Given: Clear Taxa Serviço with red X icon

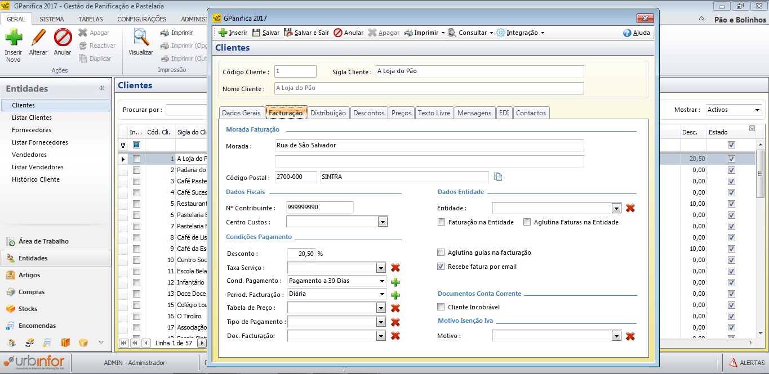Looking at the screenshot, I should pyautogui.click(x=395, y=268).
